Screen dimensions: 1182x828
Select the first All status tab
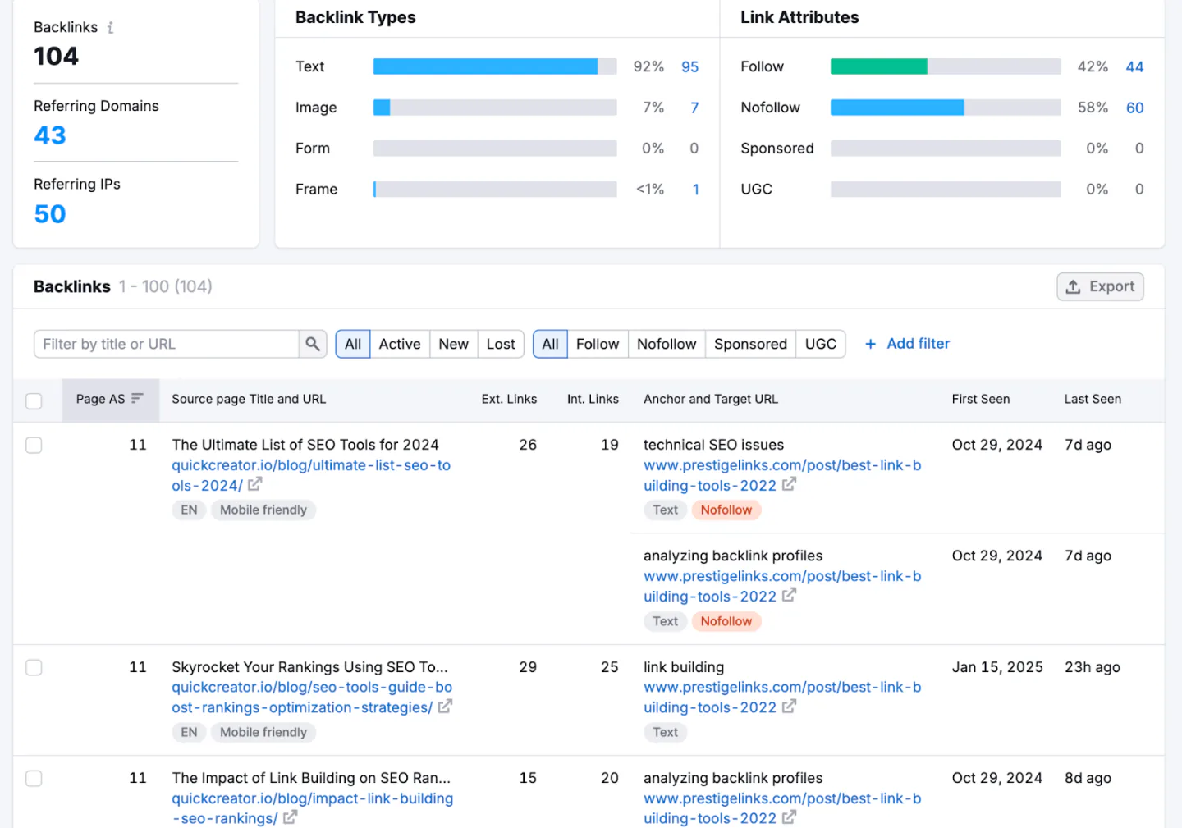(353, 344)
